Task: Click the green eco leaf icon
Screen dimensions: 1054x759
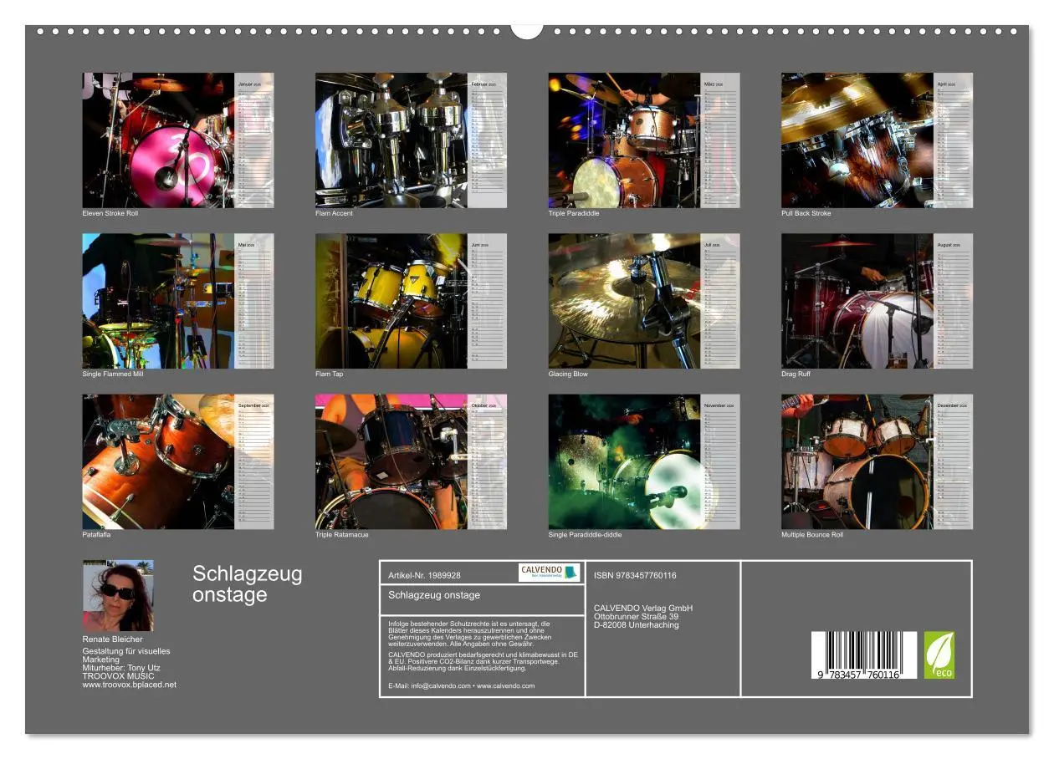Action: click(x=939, y=655)
